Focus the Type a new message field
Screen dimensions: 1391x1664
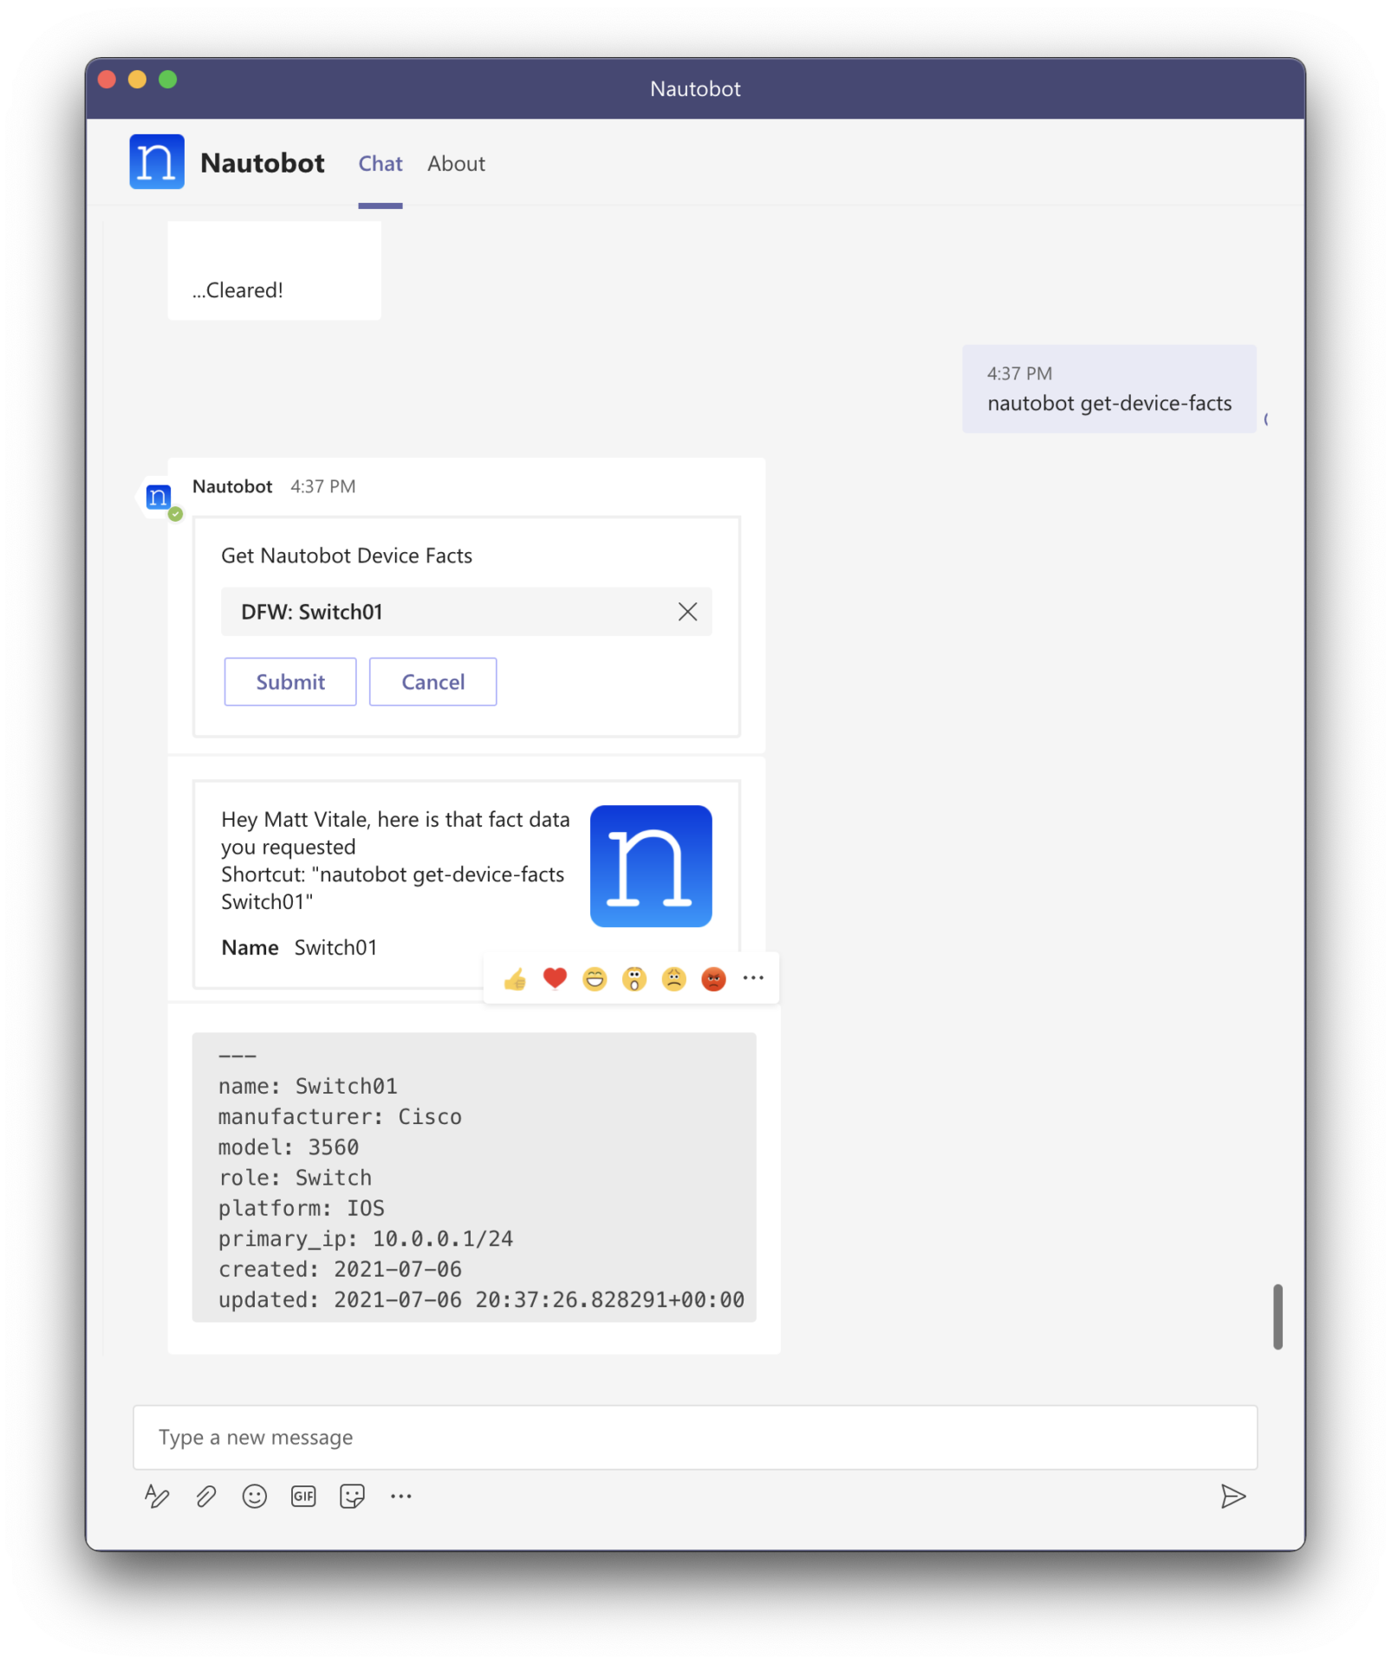click(x=695, y=1438)
